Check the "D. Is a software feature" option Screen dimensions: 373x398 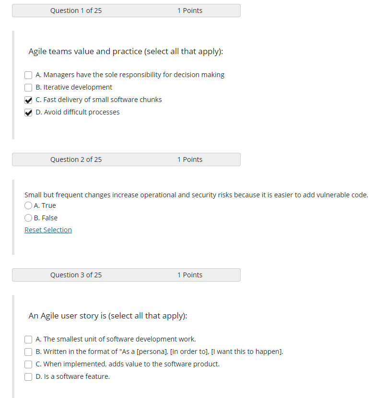pyautogui.click(x=28, y=376)
